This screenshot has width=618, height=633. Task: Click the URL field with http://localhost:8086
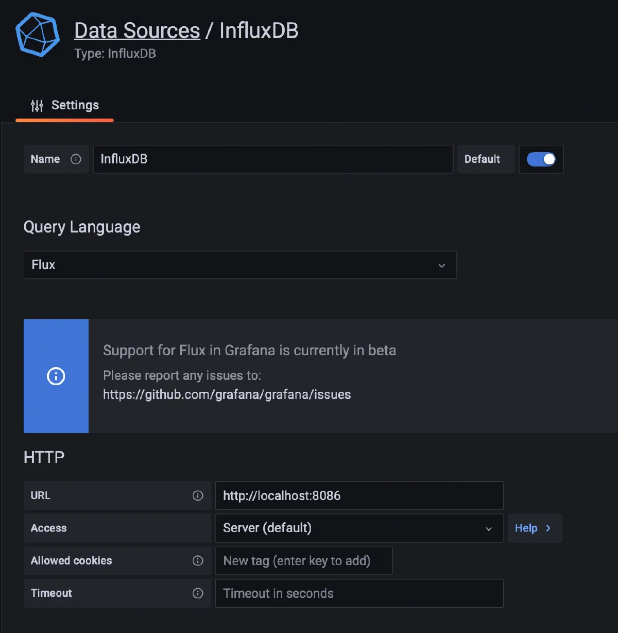(359, 495)
